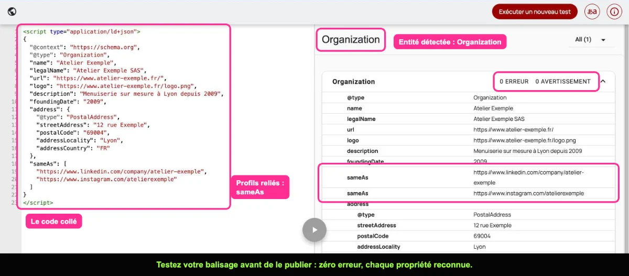
Task: Click the sameAs array code line
Action: pyautogui.click(x=48, y=163)
